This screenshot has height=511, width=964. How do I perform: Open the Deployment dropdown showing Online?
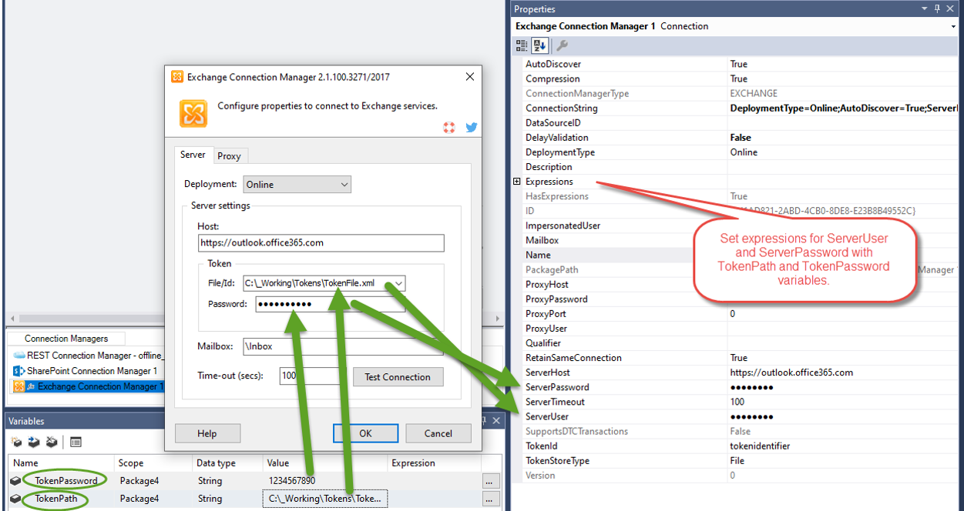point(297,184)
